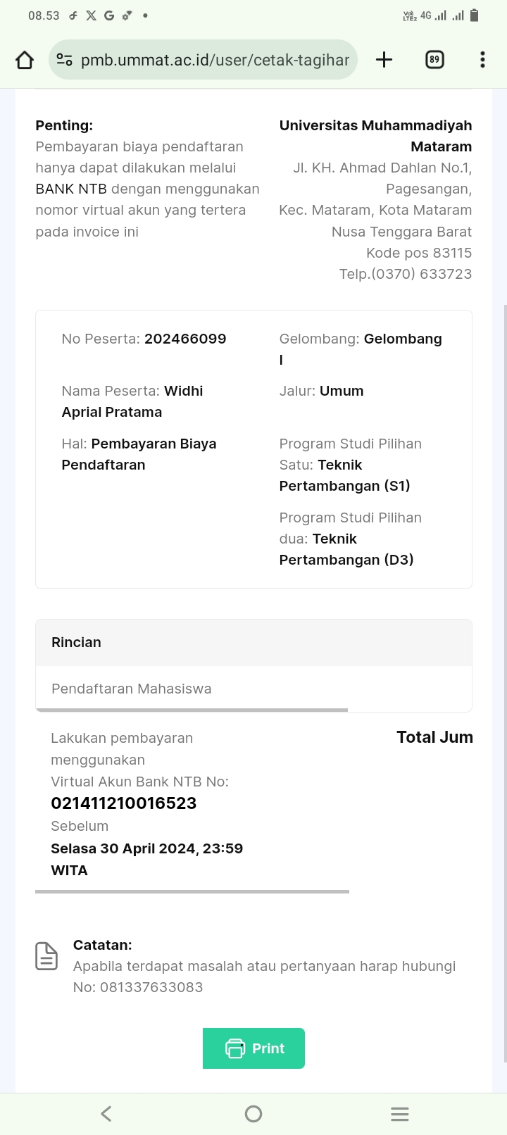The width and height of the screenshot is (507, 1135).
Task: Tap the document icon beside Catatan
Action: [46, 956]
